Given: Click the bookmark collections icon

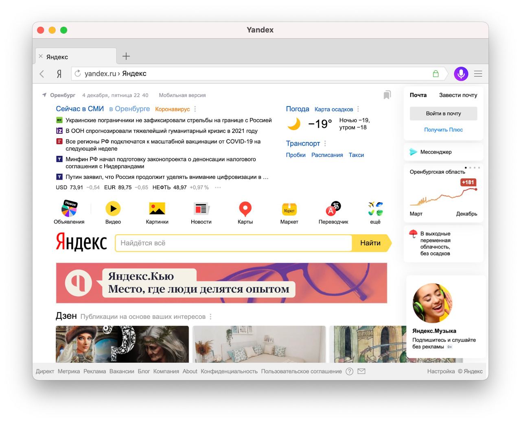Looking at the screenshot, I should (387, 95).
